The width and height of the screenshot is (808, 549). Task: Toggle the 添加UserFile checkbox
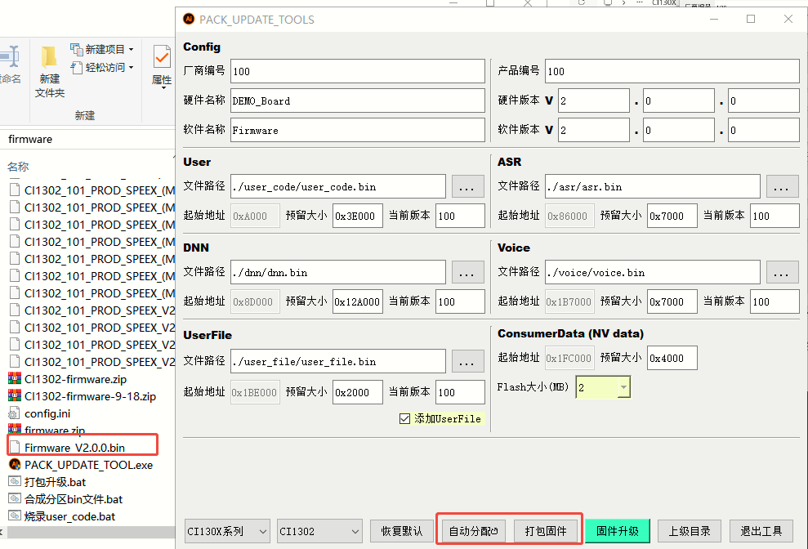point(404,419)
